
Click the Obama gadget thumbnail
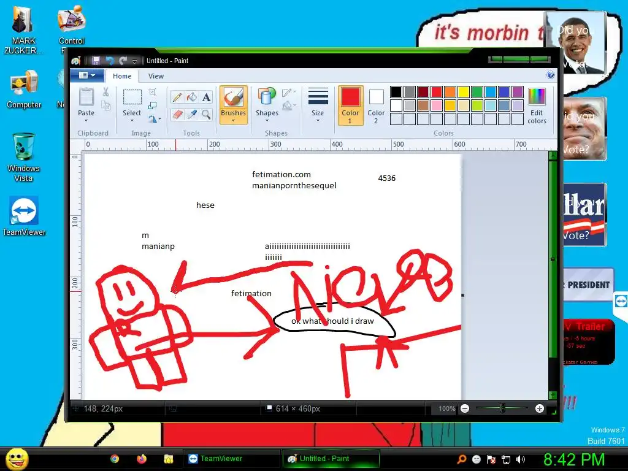coord(576,43)
